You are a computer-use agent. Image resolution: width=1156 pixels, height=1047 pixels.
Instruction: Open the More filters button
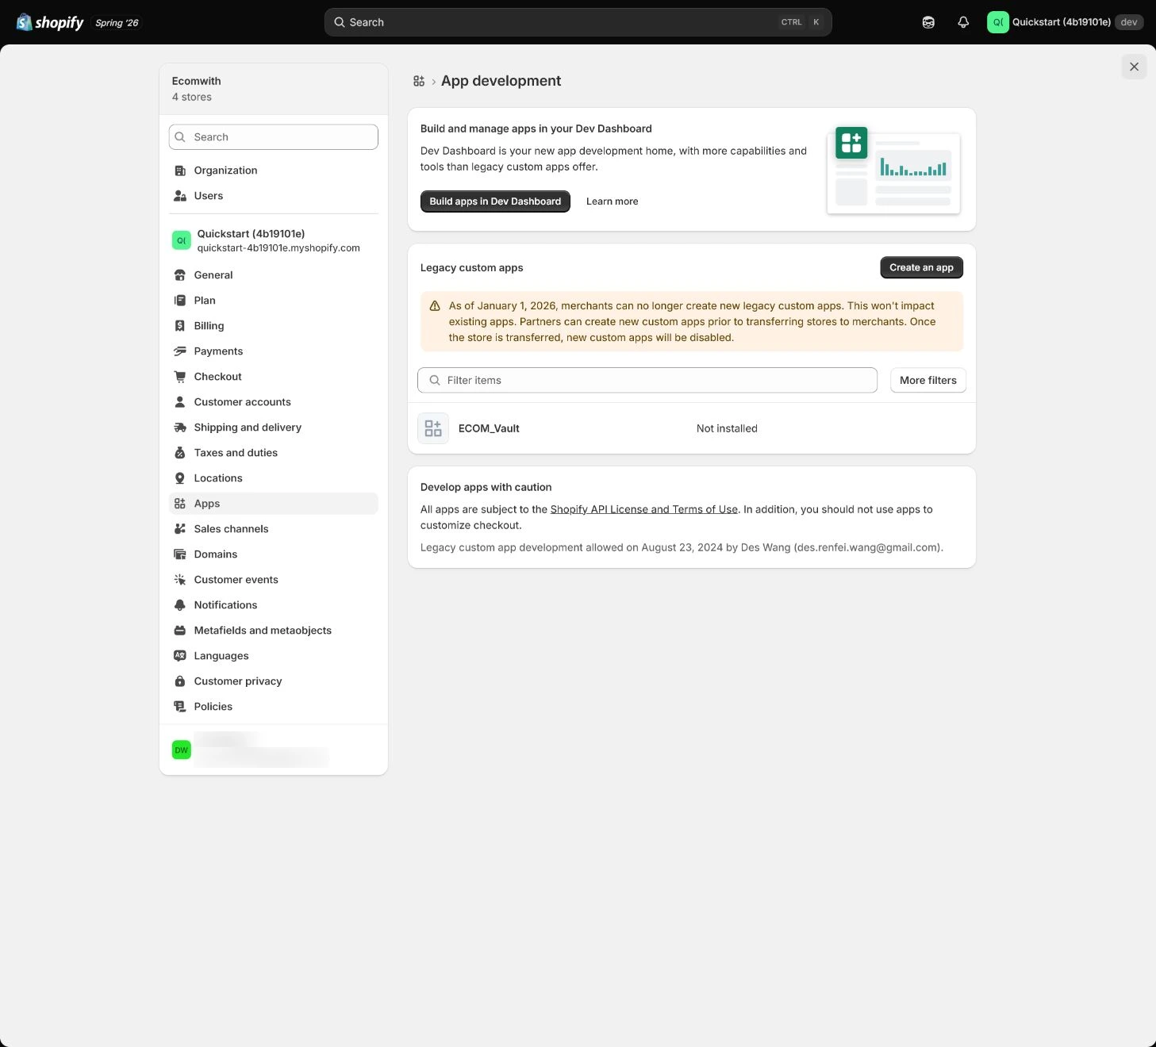pos(928,381)
